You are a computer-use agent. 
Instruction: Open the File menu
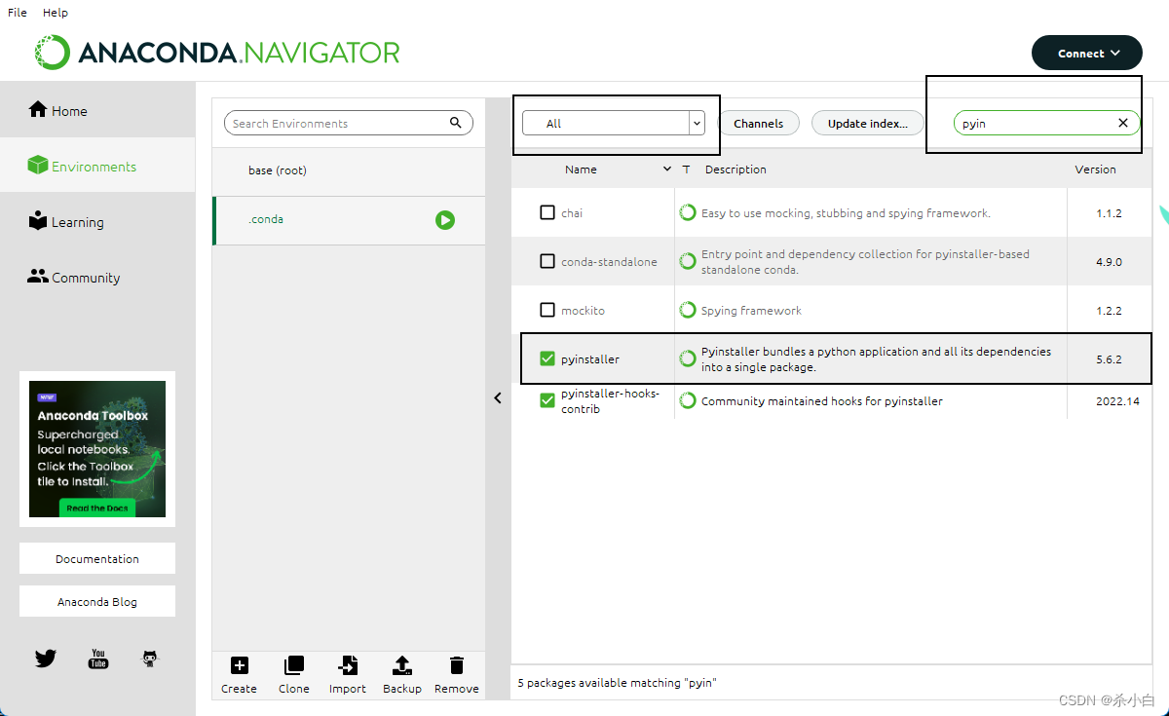pyautogui.click(x=18, y=13)
